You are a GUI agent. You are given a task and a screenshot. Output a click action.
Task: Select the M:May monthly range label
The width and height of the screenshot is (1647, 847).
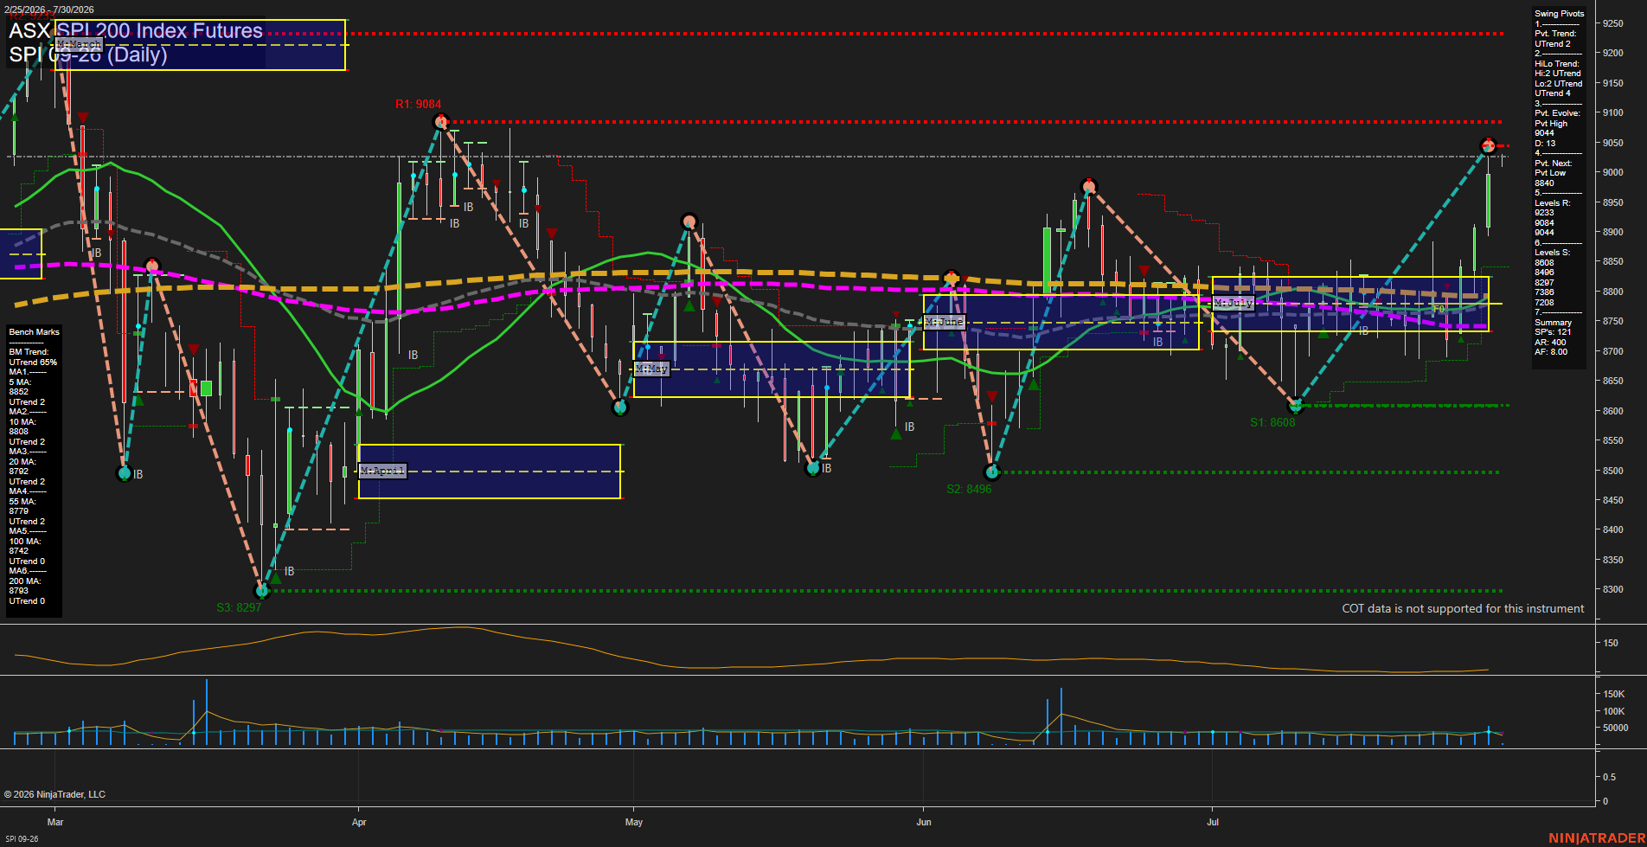[x=651, y=369]
